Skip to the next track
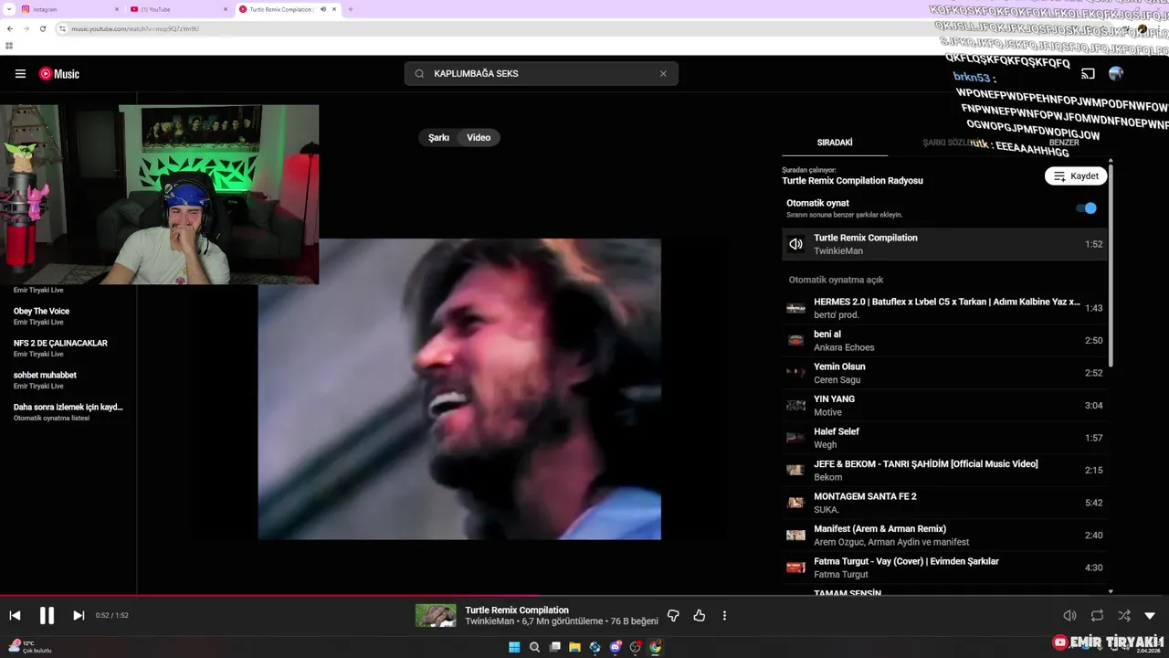Viewport: 1169px width, 658px height. point(79,616)
